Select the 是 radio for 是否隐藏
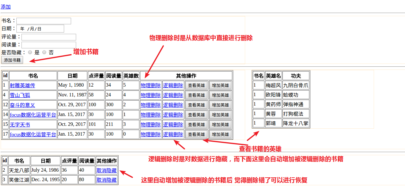Screen dimensions: 405x190 coord(30,52)
